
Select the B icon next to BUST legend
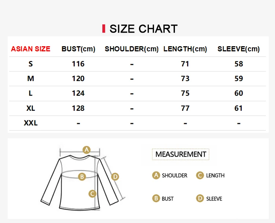pos(156,198)
